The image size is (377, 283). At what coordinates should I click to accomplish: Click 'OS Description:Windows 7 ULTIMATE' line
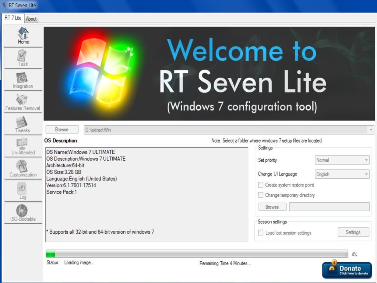coord(86,159)
